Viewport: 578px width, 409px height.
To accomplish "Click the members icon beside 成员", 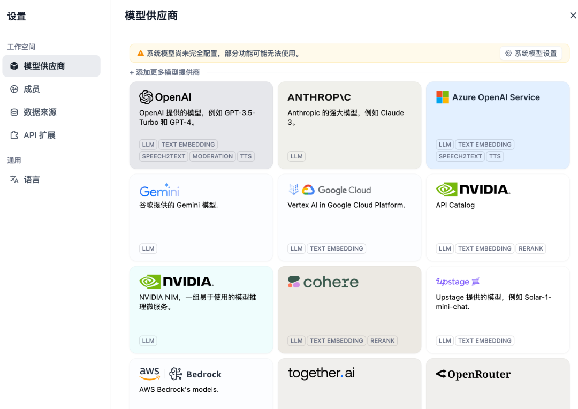I will pos(14,89).
